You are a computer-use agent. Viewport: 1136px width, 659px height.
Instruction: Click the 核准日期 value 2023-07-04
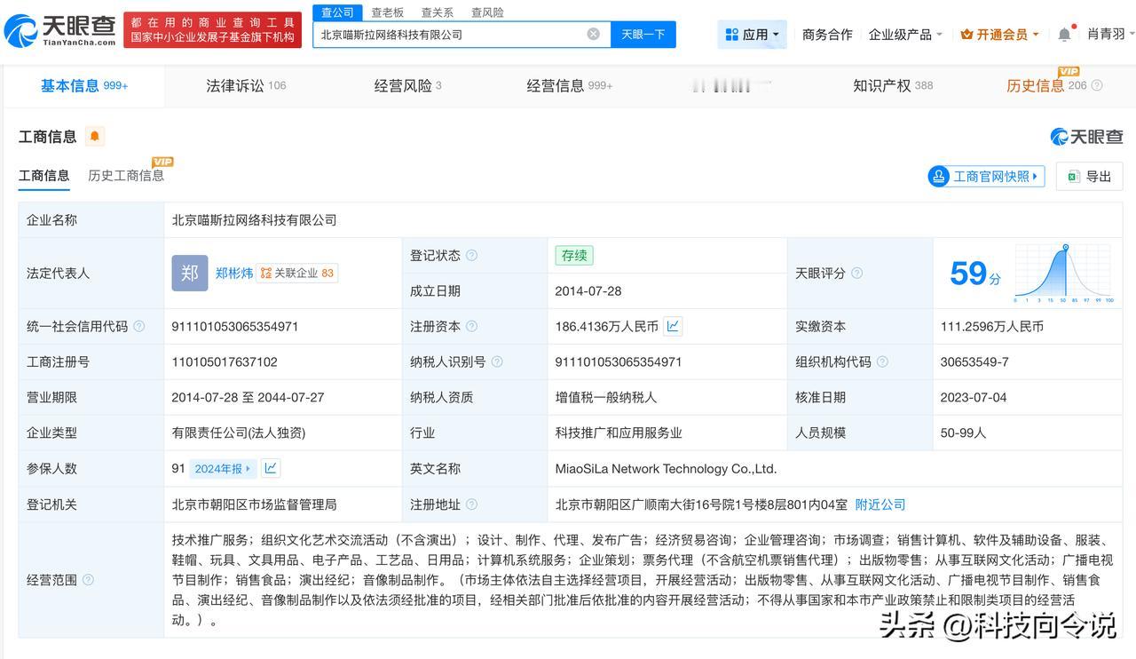click(974, 398)
